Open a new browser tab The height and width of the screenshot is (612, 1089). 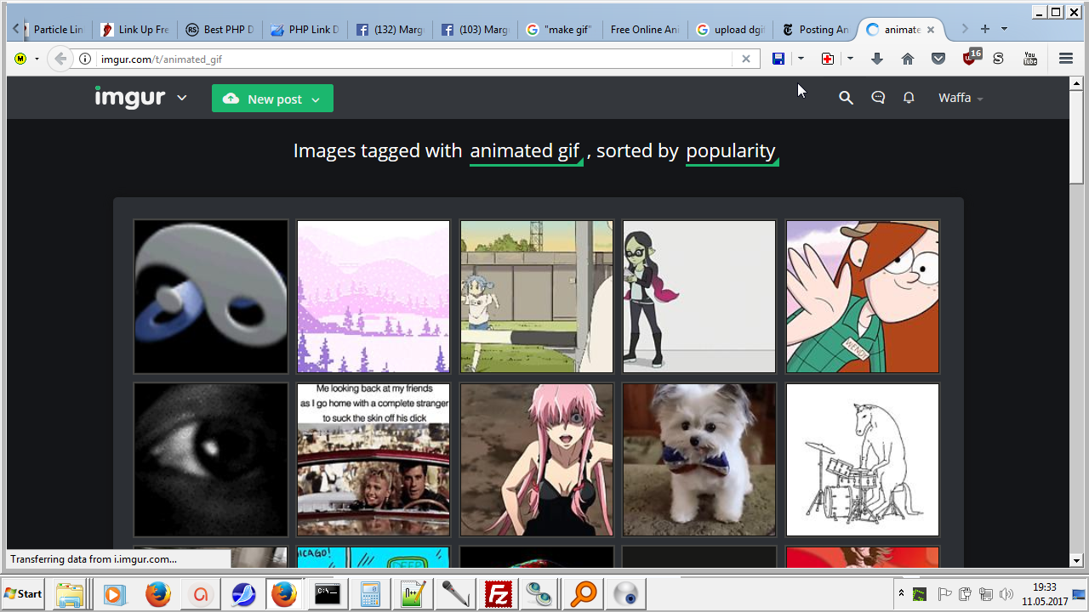coord(985,29)
